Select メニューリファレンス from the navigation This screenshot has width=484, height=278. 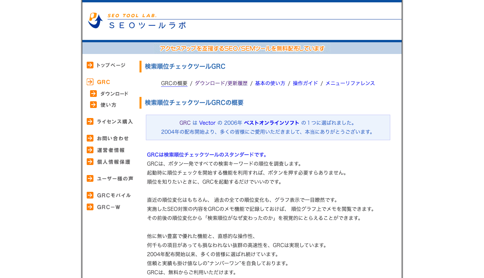pos(350,83)
